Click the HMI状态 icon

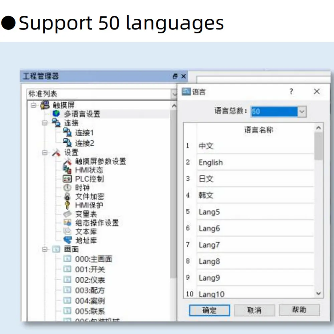67,170
